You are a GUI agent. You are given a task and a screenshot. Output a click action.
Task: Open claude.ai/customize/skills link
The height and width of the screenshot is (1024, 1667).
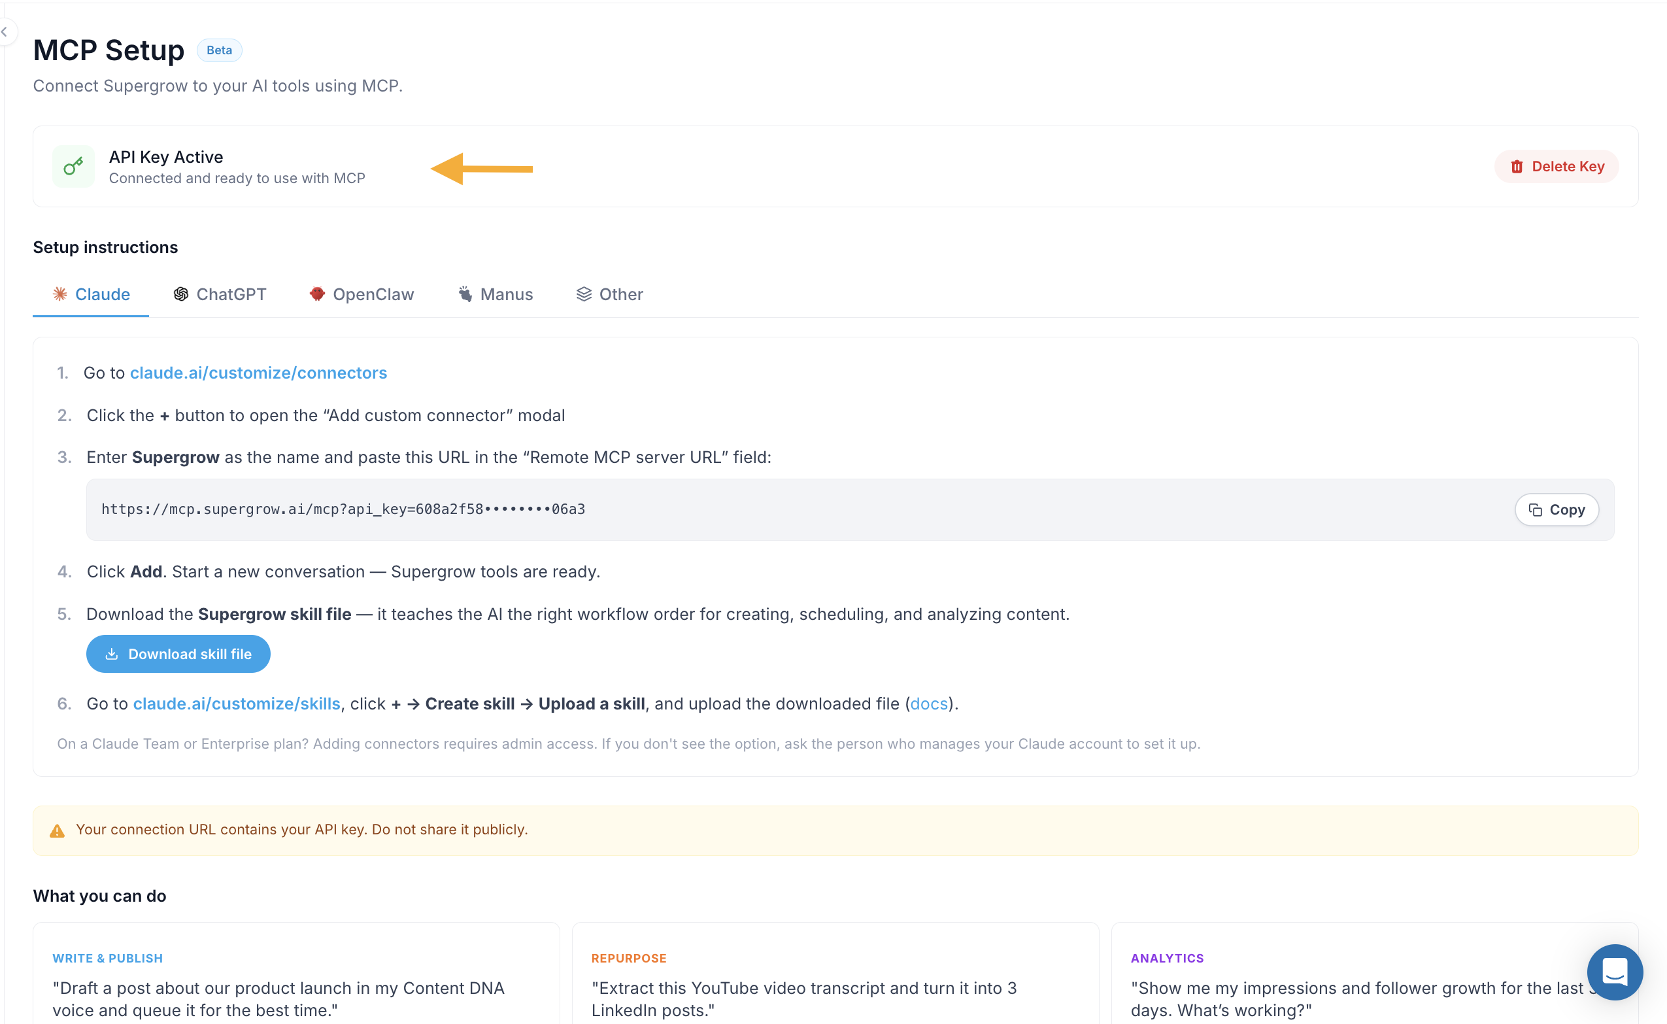[236, 704]
